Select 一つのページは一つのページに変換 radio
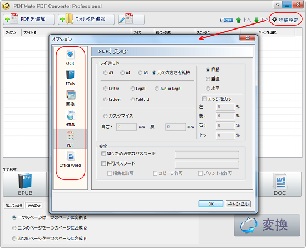The height and width of the screenshot is (248, 306). click(x=14, y=217)
